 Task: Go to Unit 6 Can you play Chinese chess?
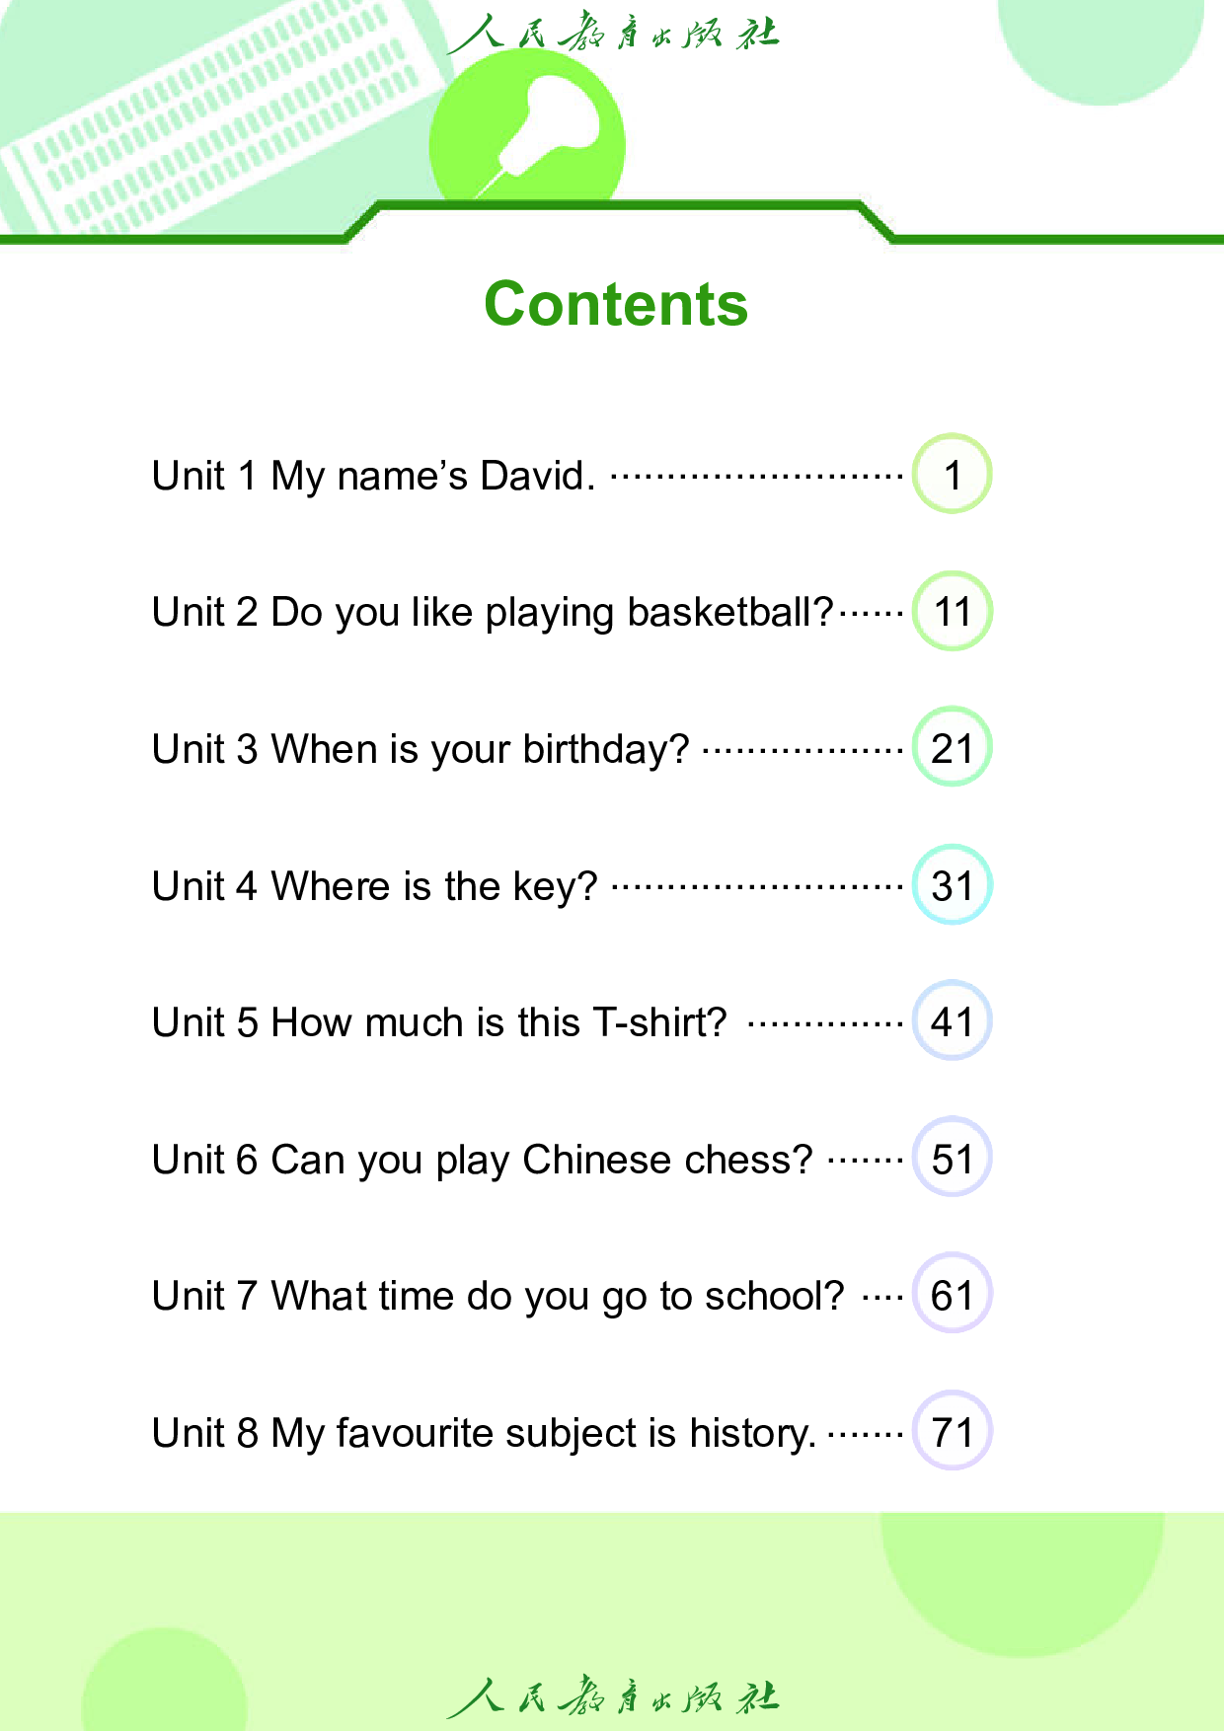[482, 1160]
